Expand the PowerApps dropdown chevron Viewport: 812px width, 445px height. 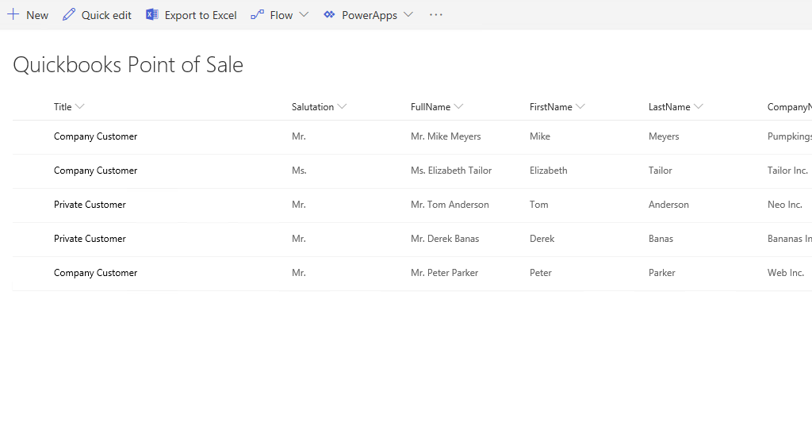408,14
